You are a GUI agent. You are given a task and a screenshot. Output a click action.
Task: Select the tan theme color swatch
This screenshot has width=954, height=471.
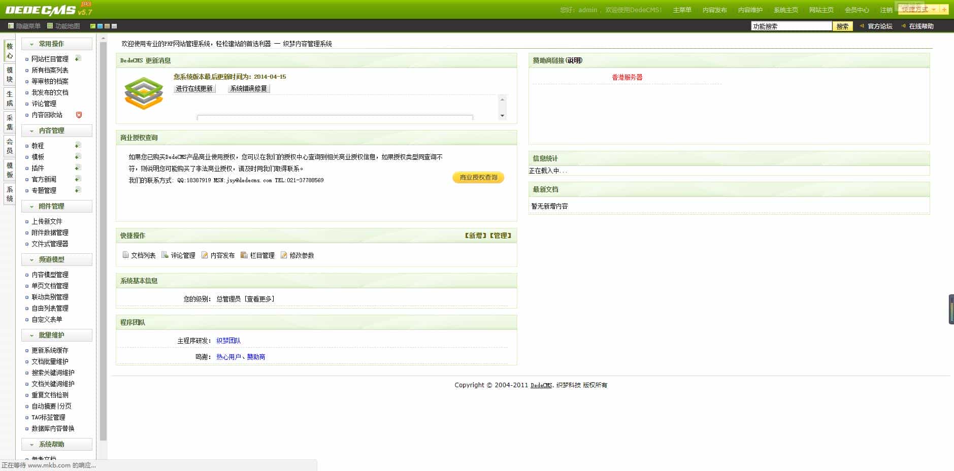[107, 26]
